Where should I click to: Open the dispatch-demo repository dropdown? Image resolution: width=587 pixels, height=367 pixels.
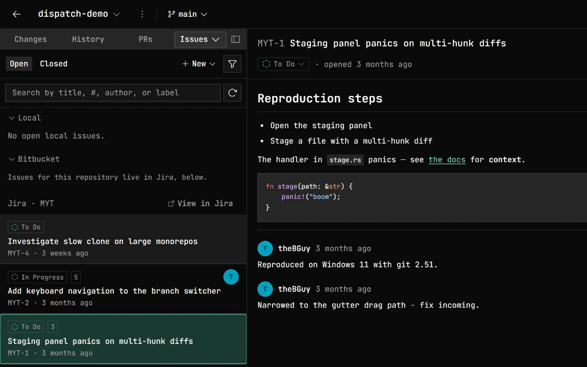click(79, 14)
